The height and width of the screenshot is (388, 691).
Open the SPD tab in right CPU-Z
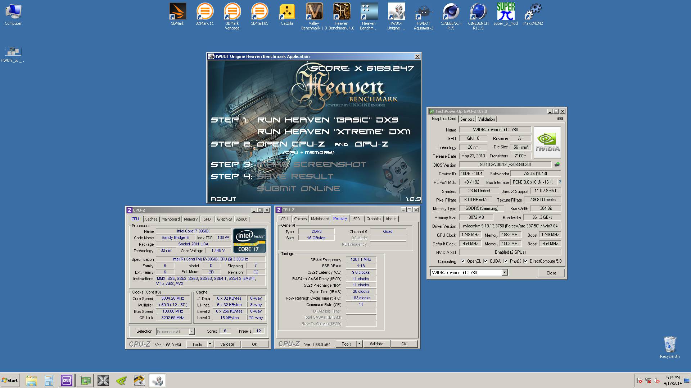[357, 219]
